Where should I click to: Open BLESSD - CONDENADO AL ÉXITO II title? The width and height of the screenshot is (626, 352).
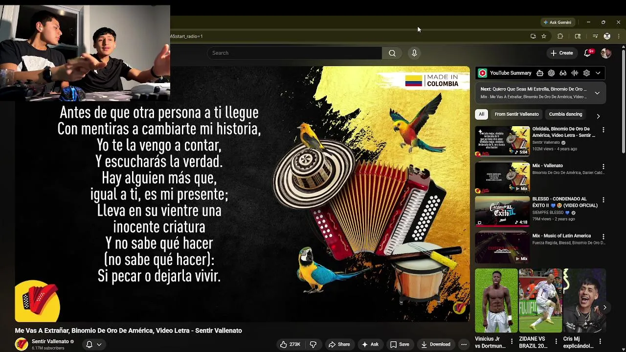(x=565, y=202)
